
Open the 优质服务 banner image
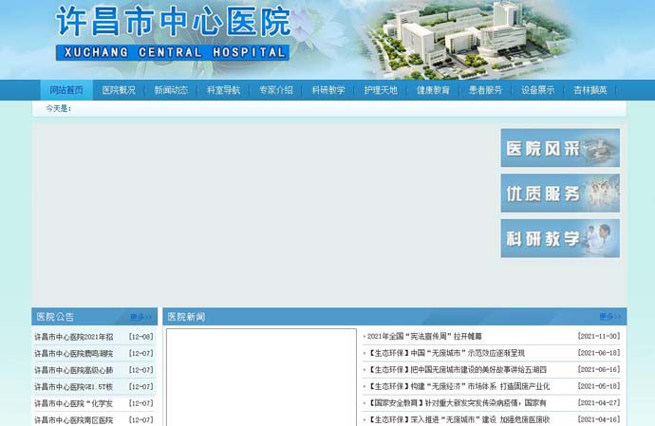(560, 193)
